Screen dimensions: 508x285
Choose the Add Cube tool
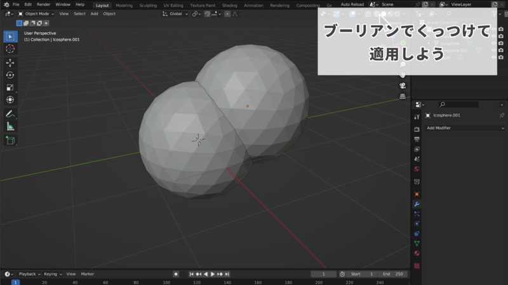pos(10,141)
